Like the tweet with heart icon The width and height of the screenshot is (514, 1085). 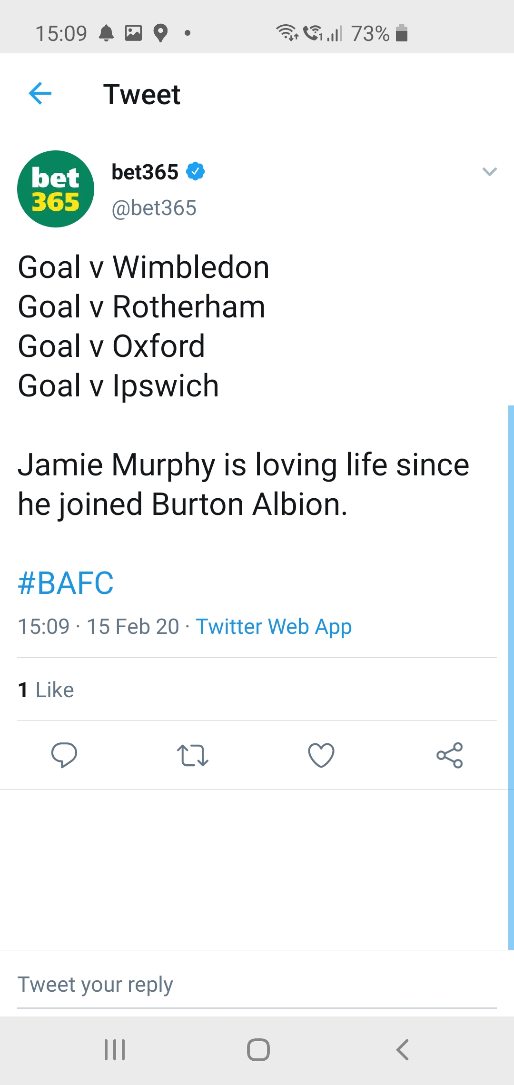click(321, 755)
